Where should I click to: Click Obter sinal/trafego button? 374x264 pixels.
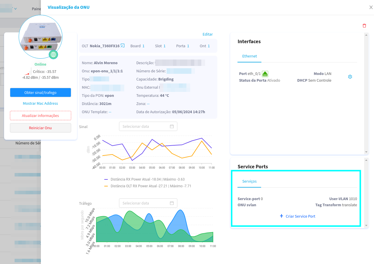click(41, 92)
